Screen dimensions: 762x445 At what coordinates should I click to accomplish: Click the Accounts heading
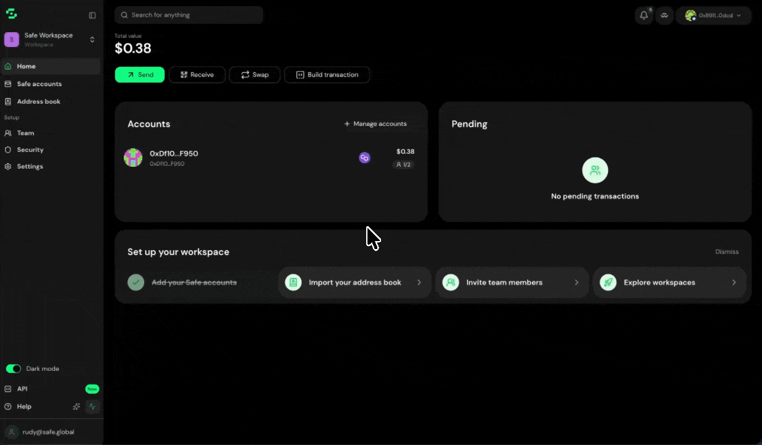pyautogui.click(x=149, y=124)
